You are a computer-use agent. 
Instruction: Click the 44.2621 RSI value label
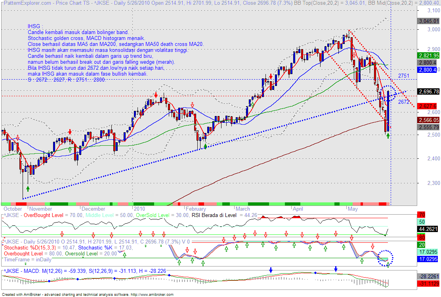pos(428,229)
